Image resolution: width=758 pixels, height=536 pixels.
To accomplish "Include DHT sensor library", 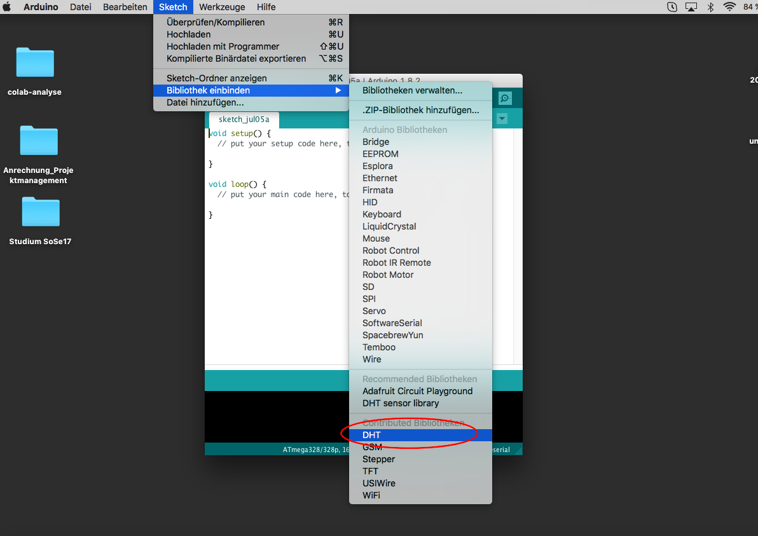I will pos(420,404).
